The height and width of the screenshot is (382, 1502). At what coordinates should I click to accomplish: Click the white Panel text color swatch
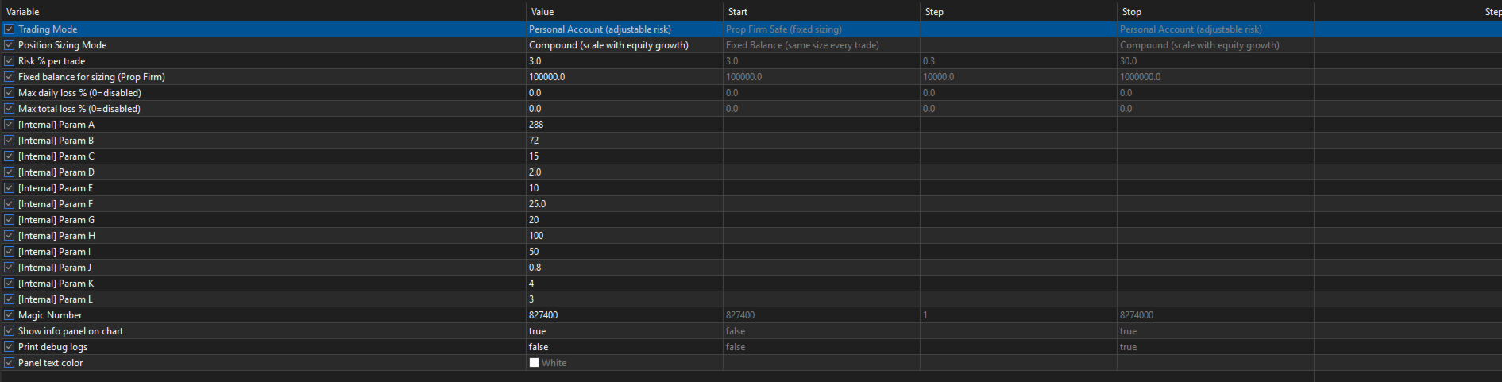tap(535, 363)
